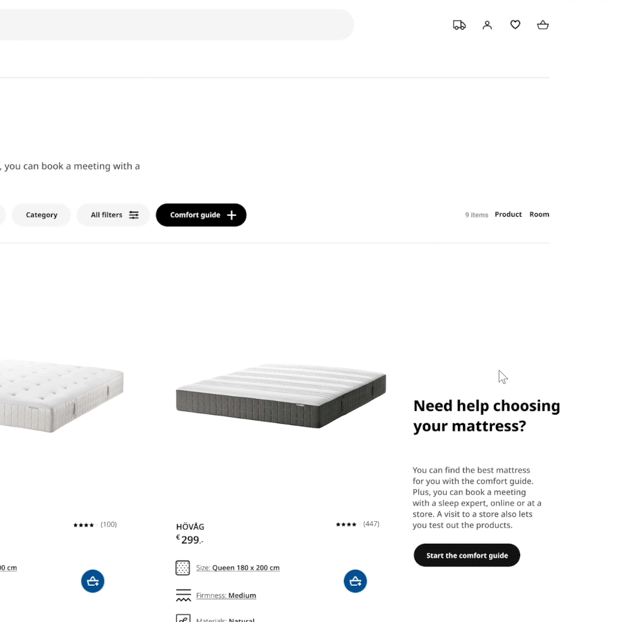Click the sliders icon in All filters

click(134, 215)
